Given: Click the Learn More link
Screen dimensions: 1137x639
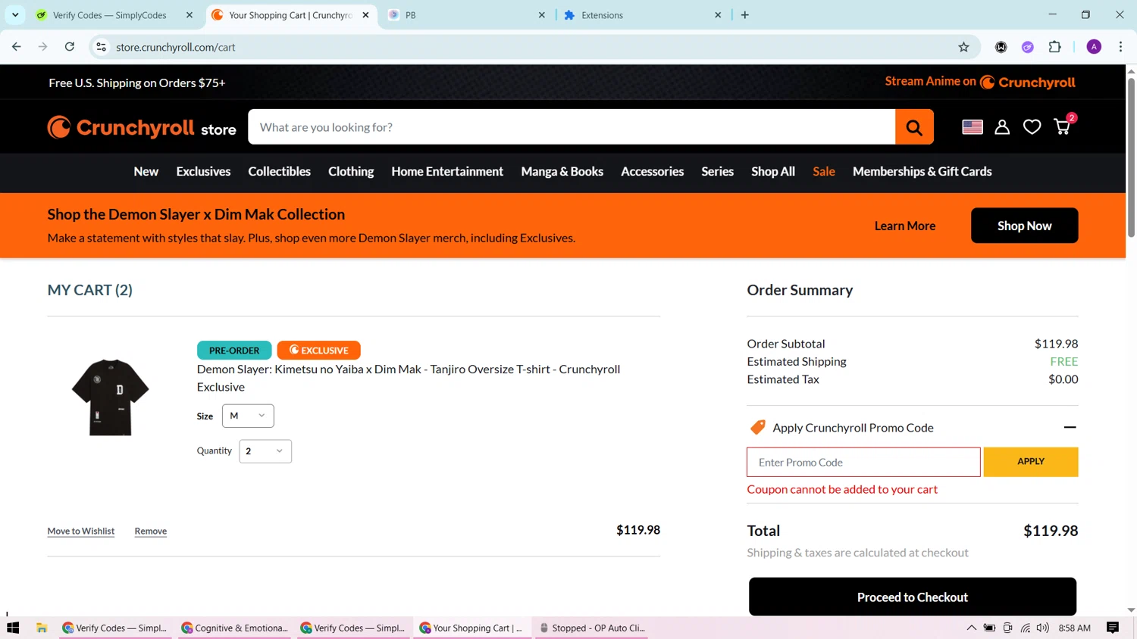Looking at the screenshot, I should pyautogui.click(x=905, y=226).
